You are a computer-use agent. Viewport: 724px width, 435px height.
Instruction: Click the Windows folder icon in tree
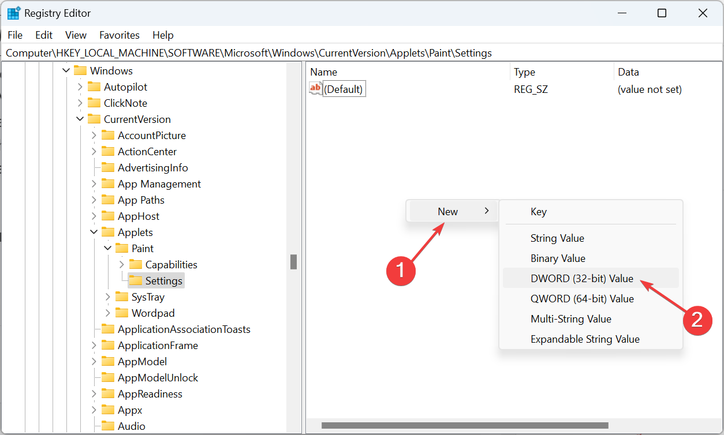tap(80, 71)
